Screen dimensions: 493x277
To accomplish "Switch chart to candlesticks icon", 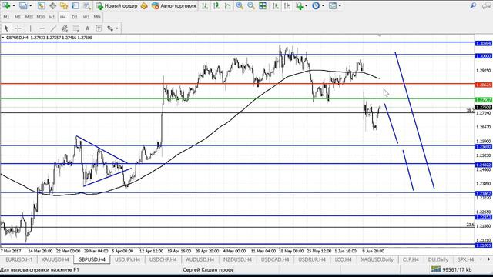I will coord(216,5).
